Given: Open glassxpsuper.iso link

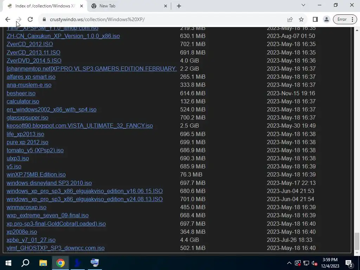Looking at the screenshot, I should click(27, 117).
